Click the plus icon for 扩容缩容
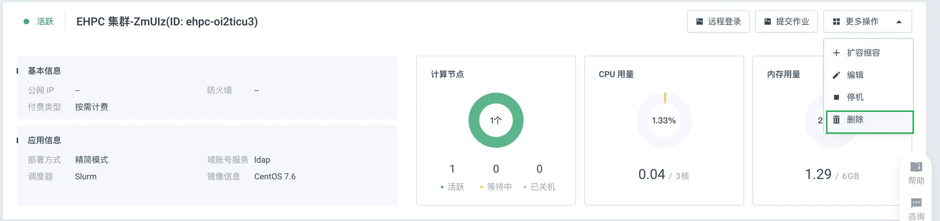The image size is (940, 221). [836, 53]
